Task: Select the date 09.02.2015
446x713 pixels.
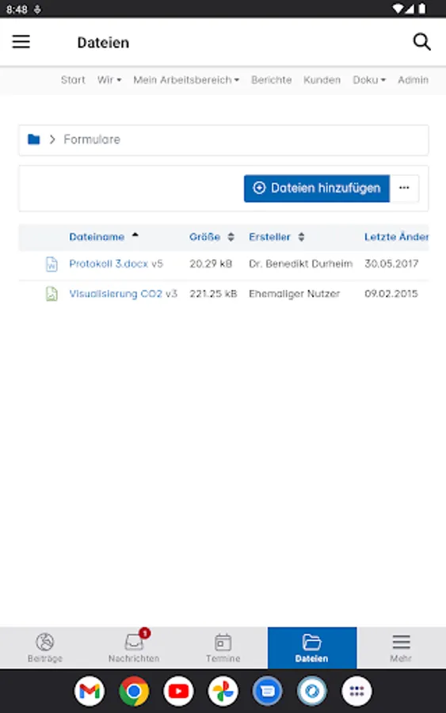Action: coord(391,294)
